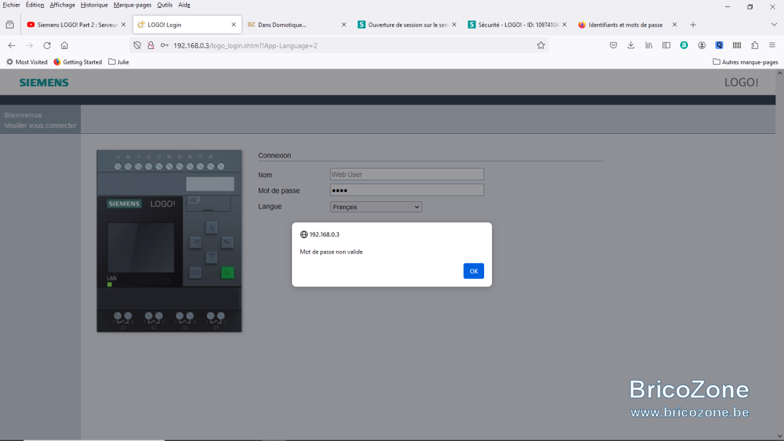Open the Pocket save icon
This screenshot has width=784, height=441.
point(613,45)
